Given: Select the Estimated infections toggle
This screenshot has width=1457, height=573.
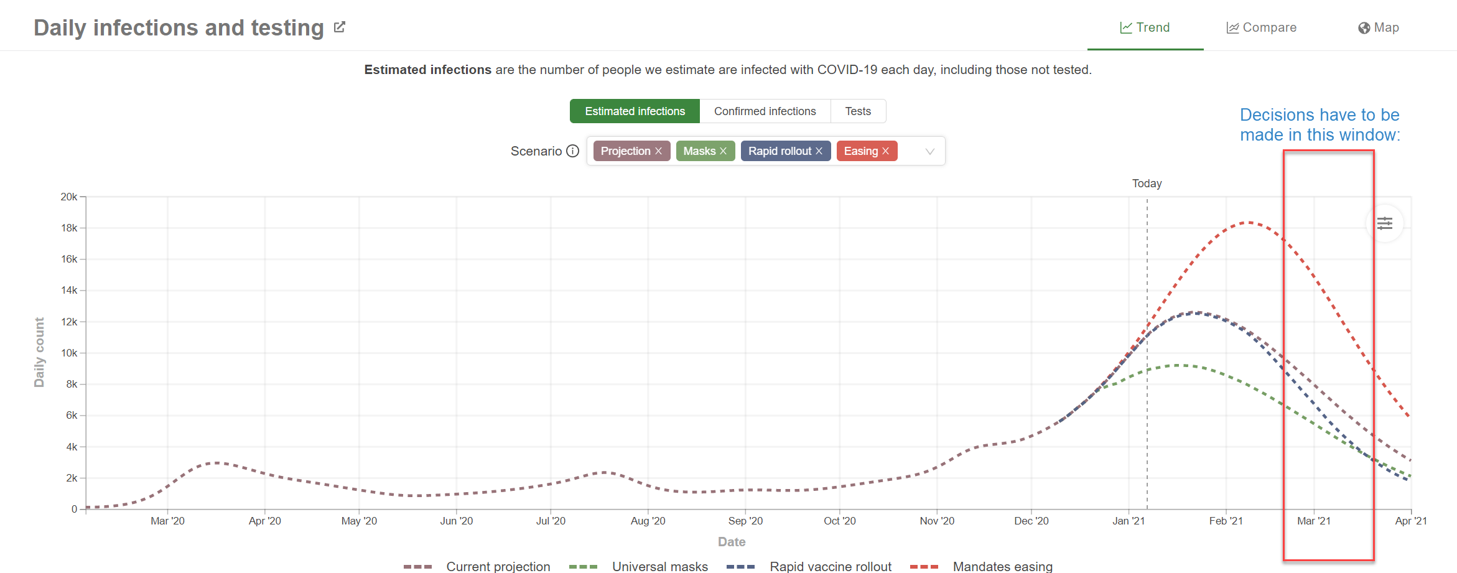Looking at the screenshot, I should [635, 111].
